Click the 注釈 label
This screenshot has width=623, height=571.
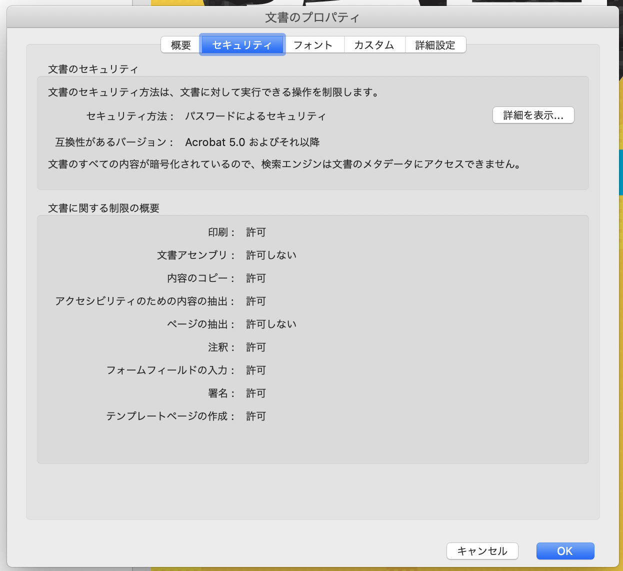221,347
